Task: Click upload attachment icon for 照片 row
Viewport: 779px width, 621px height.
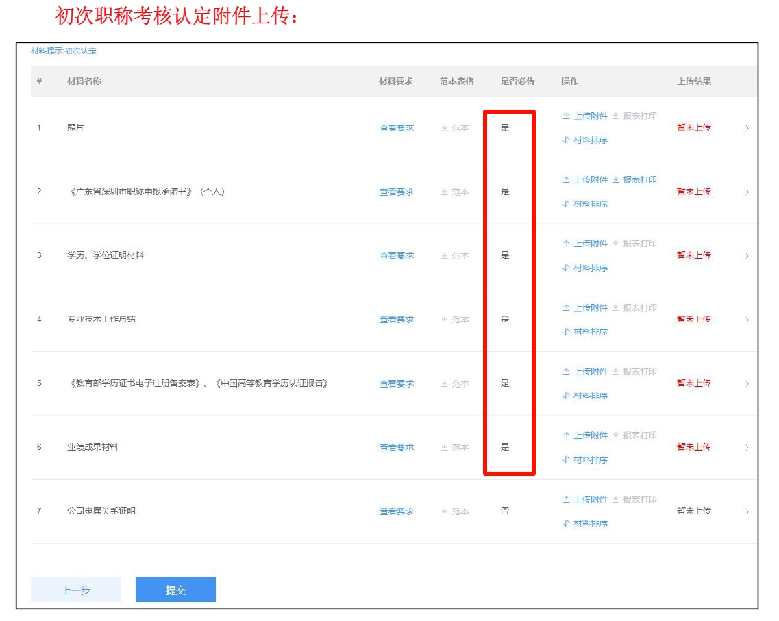Action: click(567, 116)
